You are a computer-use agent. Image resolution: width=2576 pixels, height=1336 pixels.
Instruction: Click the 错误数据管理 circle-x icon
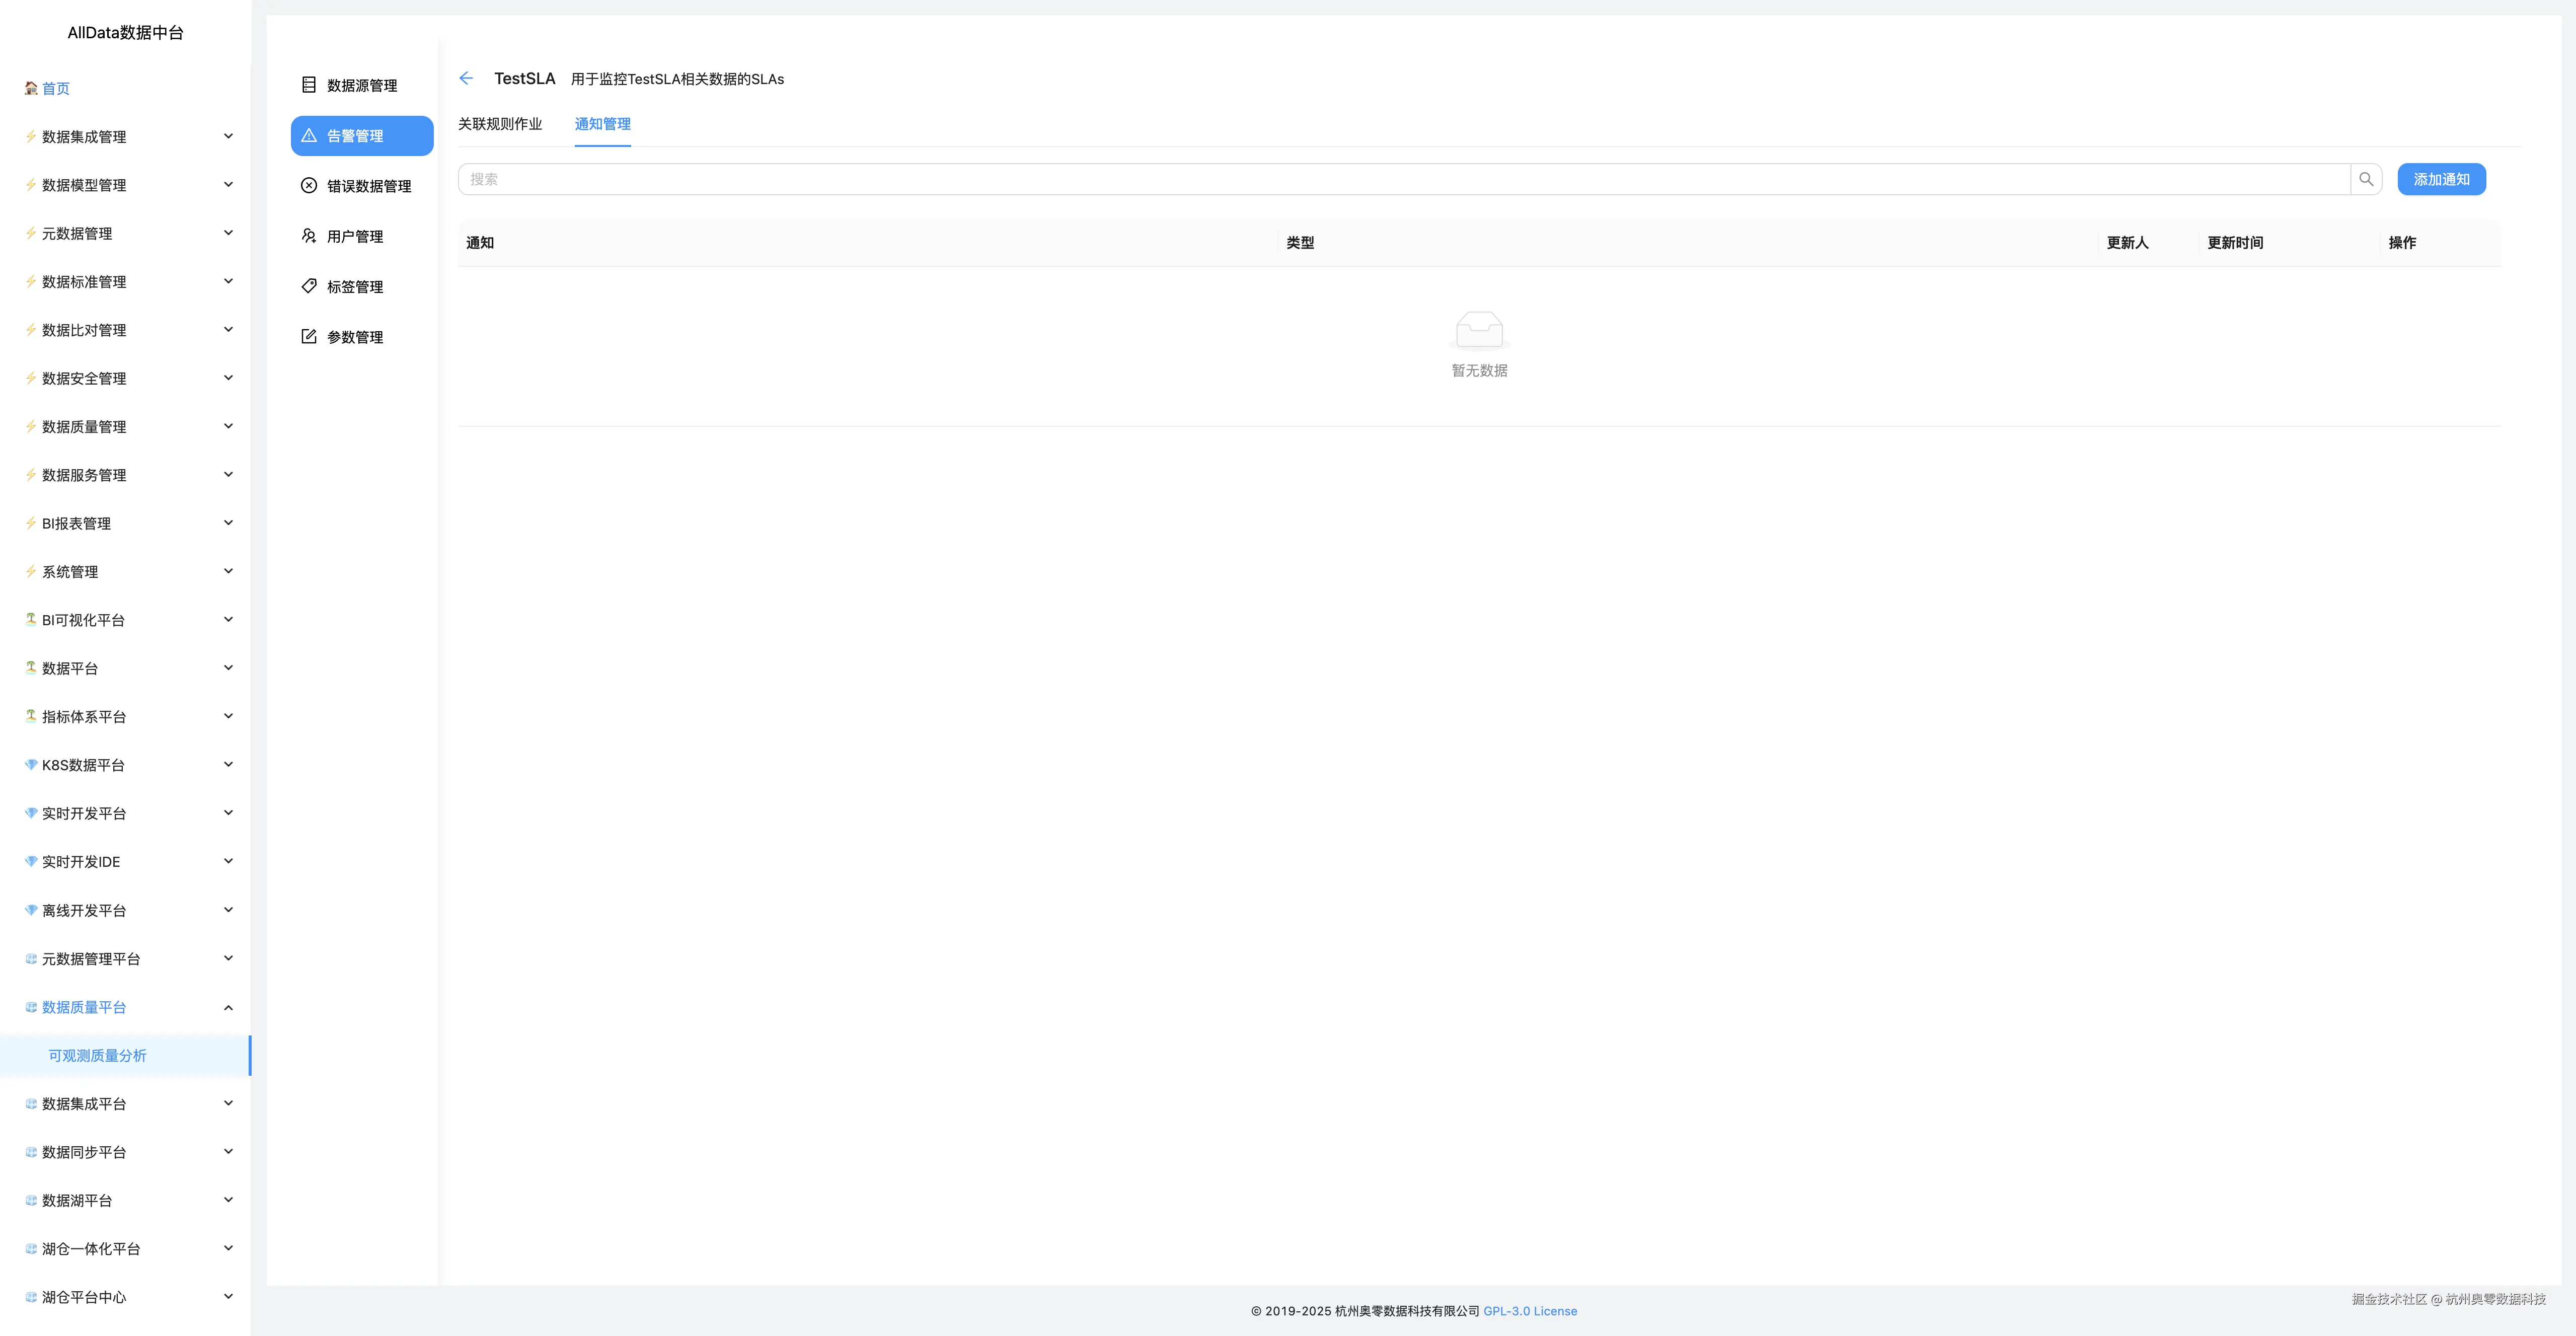click(x=309, y=185)
